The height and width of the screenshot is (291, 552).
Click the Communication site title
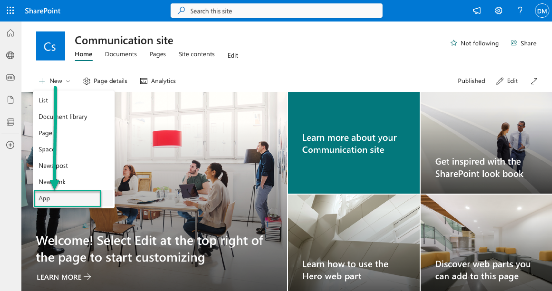[124, 40]
